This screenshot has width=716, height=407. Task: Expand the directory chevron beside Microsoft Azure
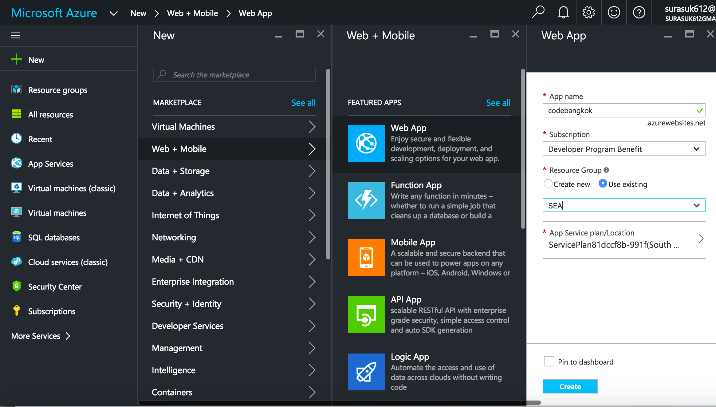113,13
